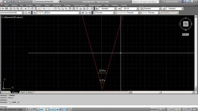Open the Размеры menu
The image size is (198, 111).
point(67,5)
